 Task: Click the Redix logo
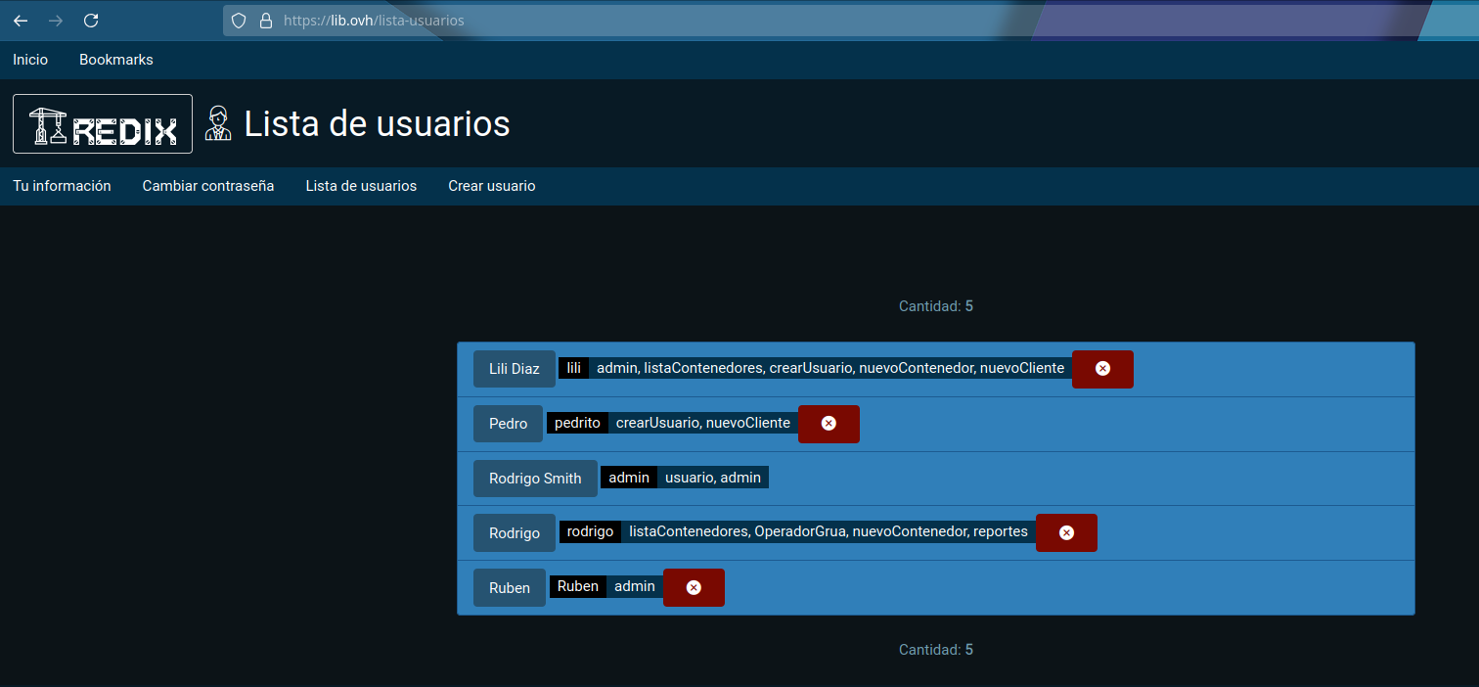coord(103,124)
